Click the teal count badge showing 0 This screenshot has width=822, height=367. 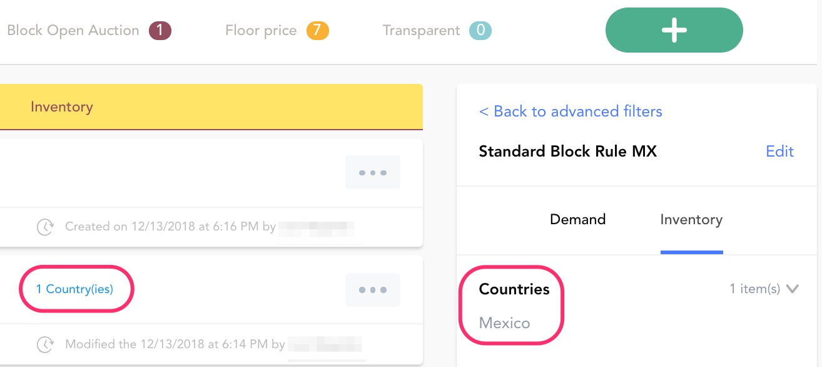[480, 30]
